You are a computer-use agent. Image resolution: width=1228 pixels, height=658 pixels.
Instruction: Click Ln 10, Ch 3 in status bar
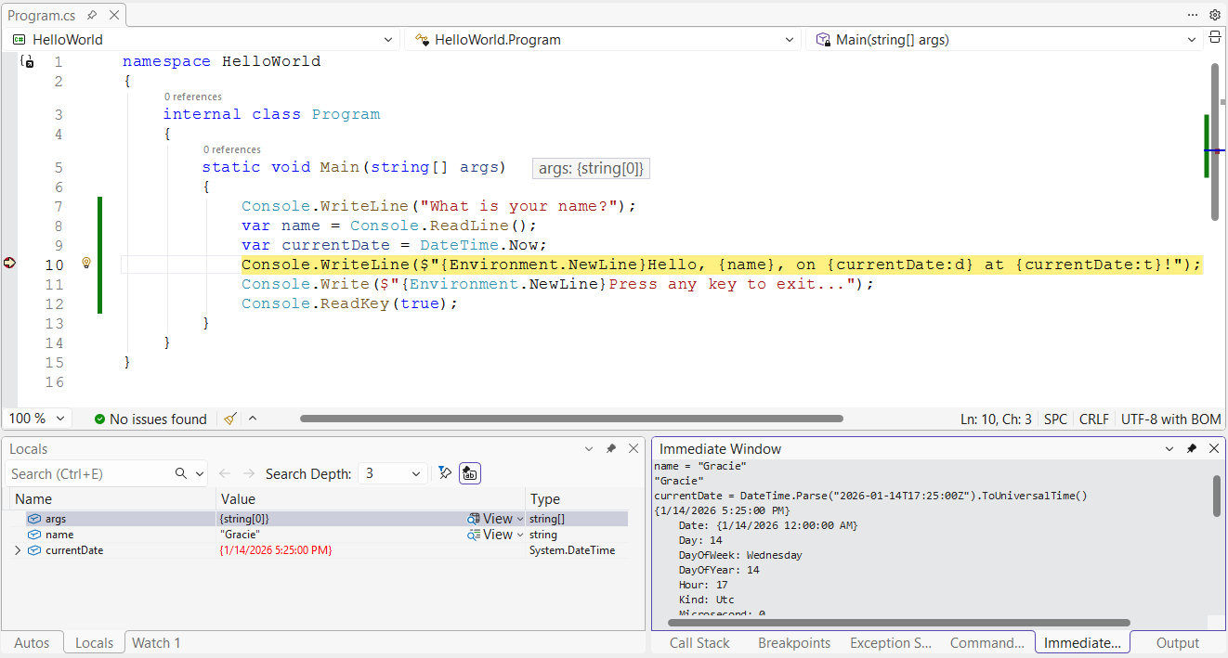coord(996,419)
